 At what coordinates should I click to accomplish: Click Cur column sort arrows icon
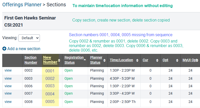(157, 60)
